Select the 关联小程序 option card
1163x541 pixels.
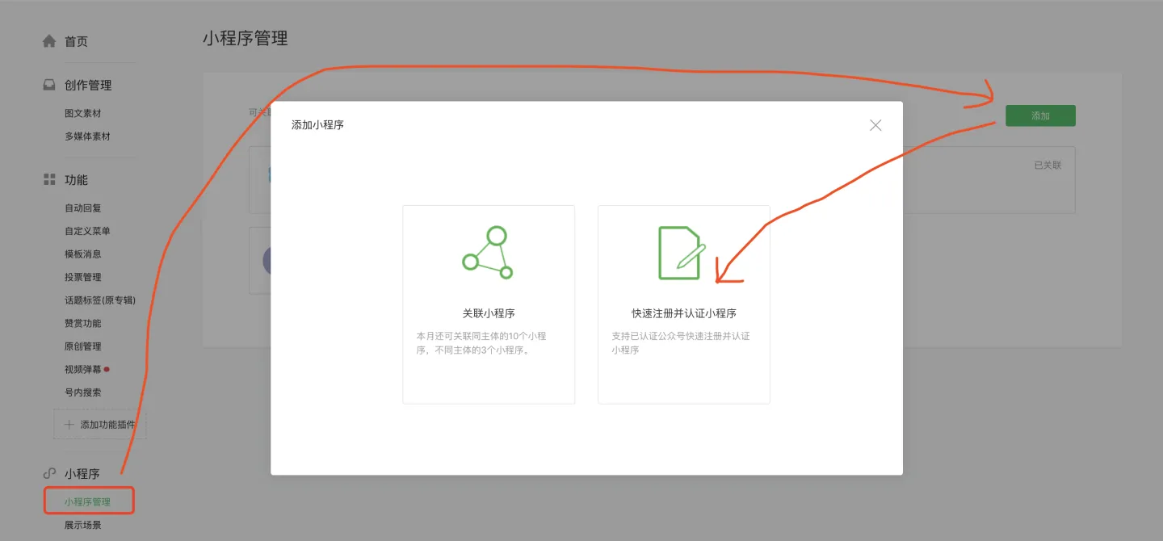click(488, 305)
